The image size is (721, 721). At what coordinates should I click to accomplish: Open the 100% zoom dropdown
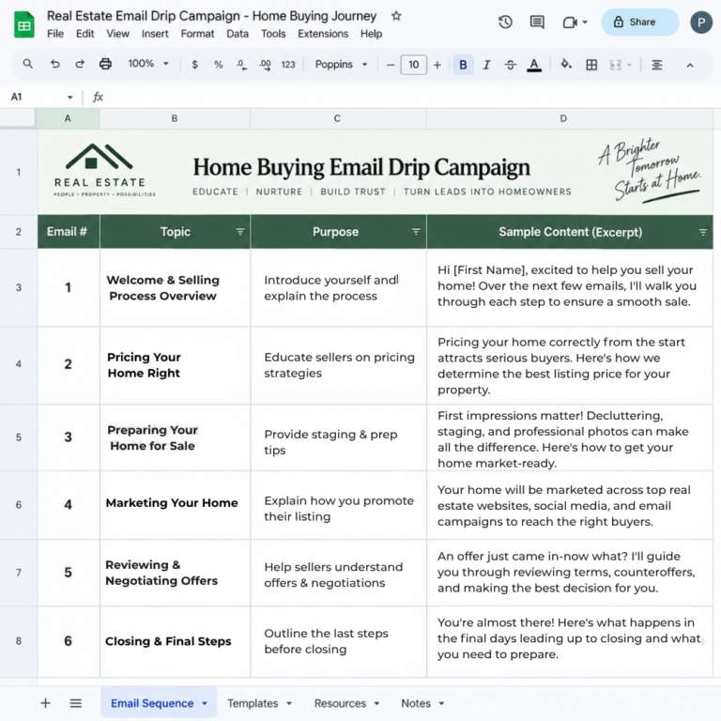coord(148,64)
